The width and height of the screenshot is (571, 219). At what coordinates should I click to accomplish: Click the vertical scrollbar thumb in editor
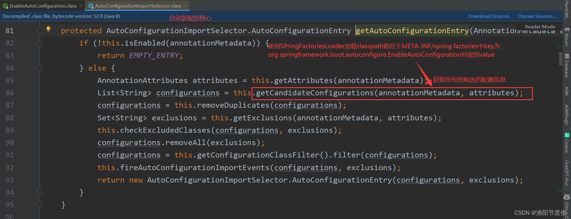(560, 59)
